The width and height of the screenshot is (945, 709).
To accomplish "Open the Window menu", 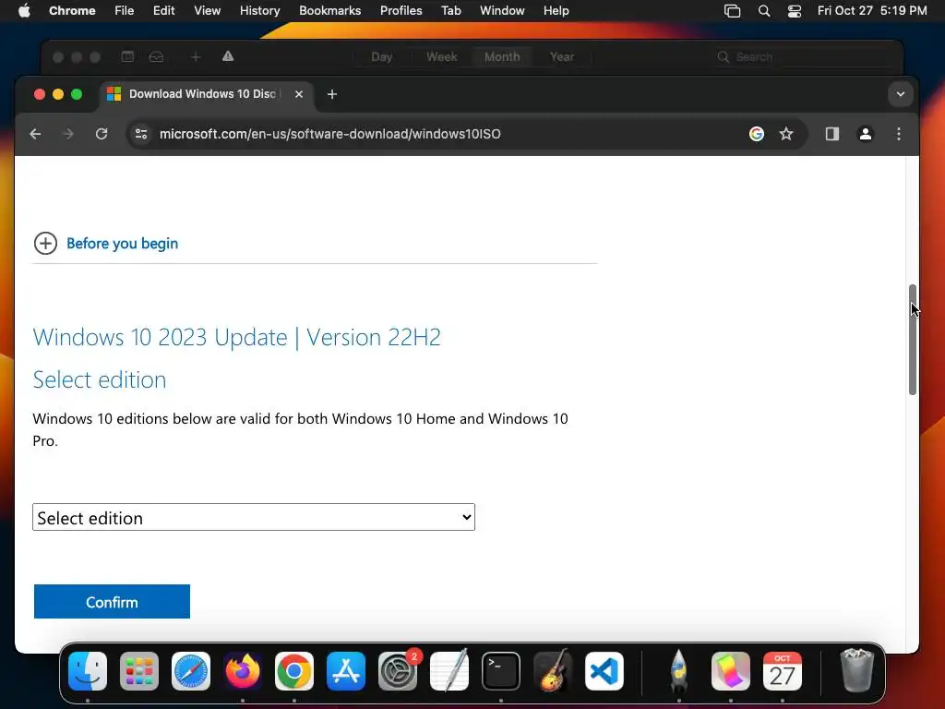I will coord(502,11).
